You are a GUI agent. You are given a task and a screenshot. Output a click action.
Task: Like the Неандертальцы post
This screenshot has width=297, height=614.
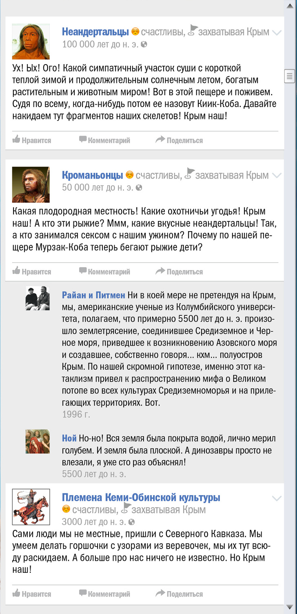[x=32, y=140]
